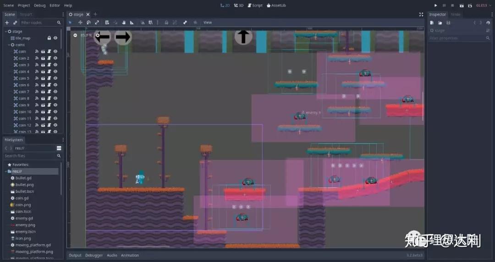The width and height of the screenshot is (495, 262).
Task: Toggle distraction-free mode icon
Action: [421, 15]
